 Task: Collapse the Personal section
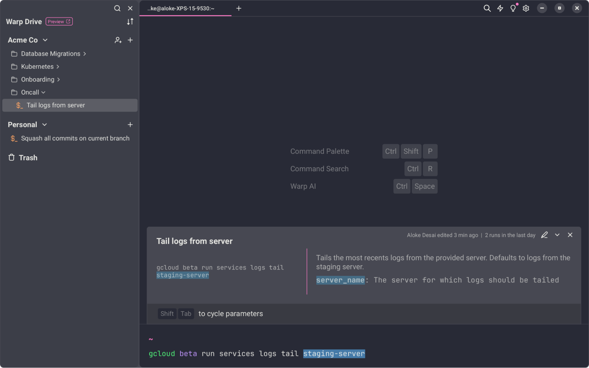[x=44, y=125]
